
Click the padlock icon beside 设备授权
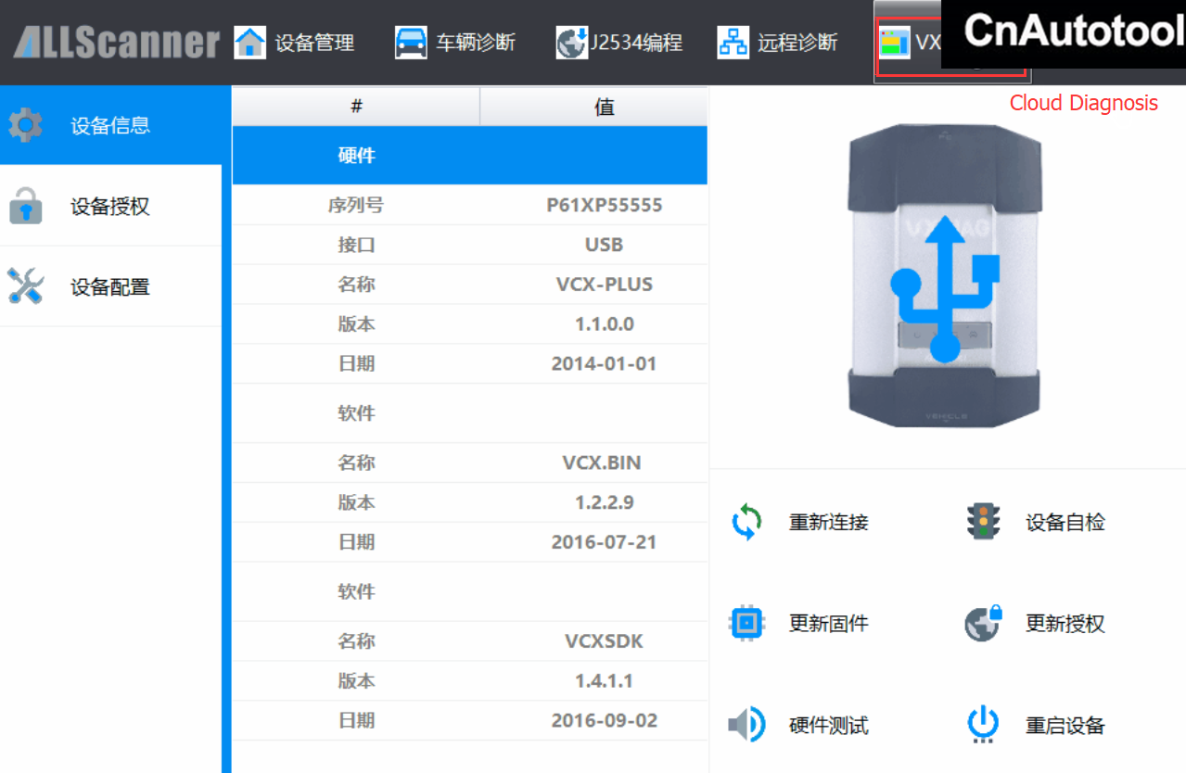click(25, 206)
